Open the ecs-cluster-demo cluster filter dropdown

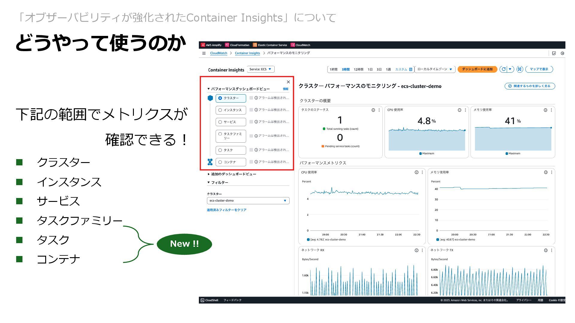click(x=248, y=201)
